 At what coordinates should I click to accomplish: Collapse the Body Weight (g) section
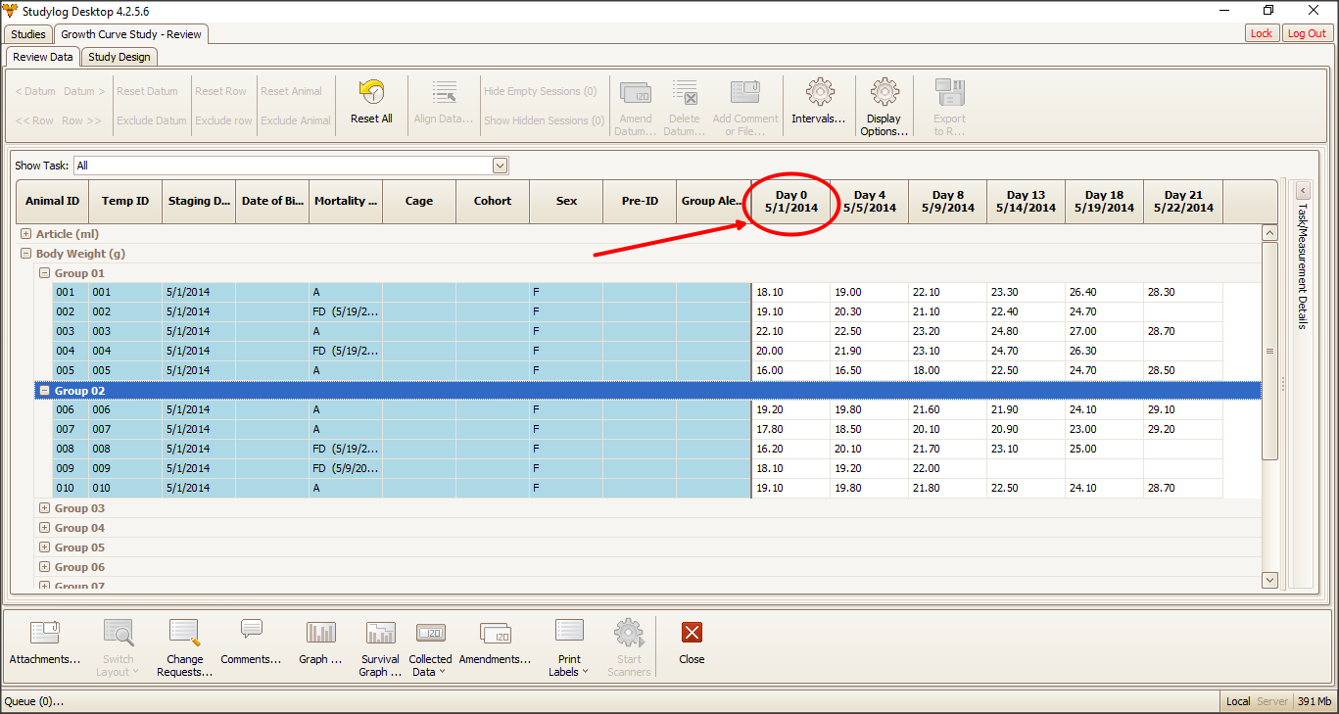[x=26, y=254]
